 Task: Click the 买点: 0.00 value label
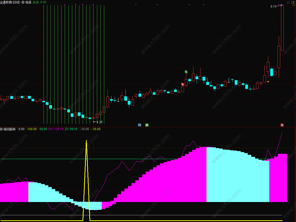[39, 2]
